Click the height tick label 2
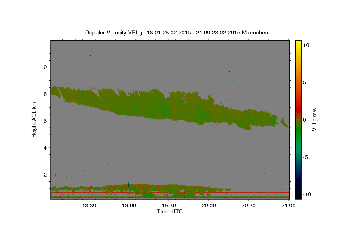Image resolution: width=358 pixels, height=239 pixels. click(45, 174)
